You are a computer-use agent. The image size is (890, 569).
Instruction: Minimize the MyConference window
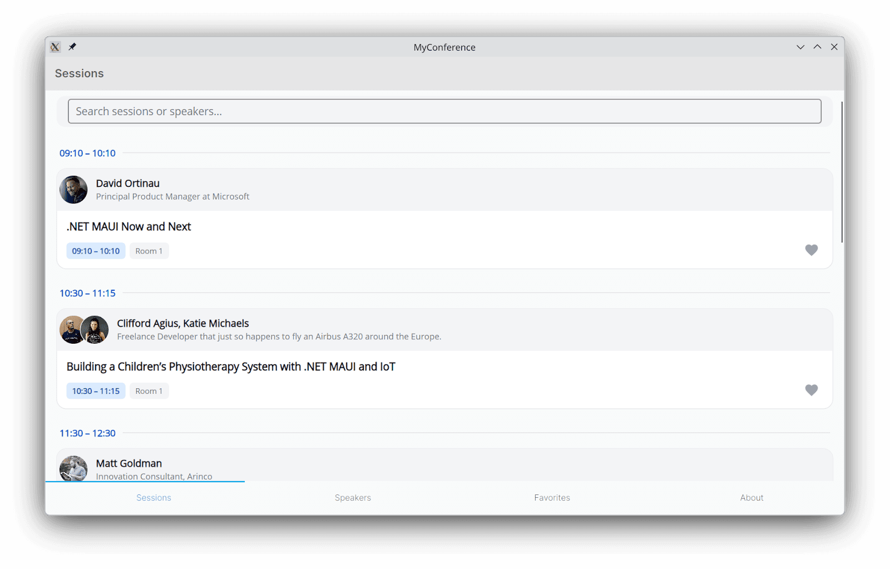pos(800,47)
